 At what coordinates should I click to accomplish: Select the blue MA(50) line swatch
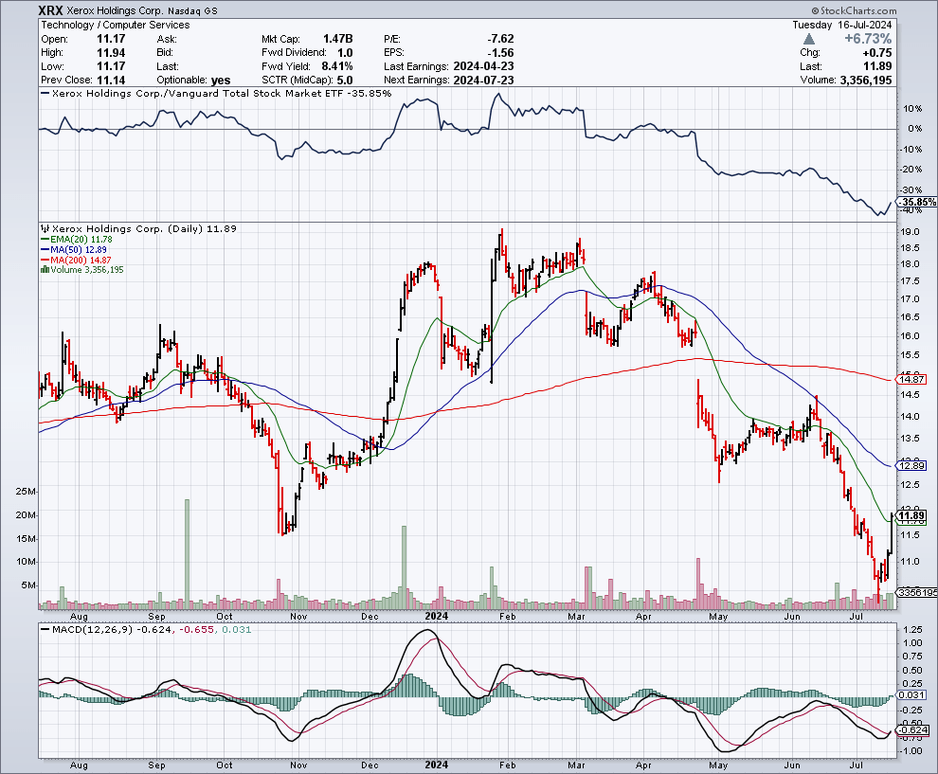pos(44,247)
